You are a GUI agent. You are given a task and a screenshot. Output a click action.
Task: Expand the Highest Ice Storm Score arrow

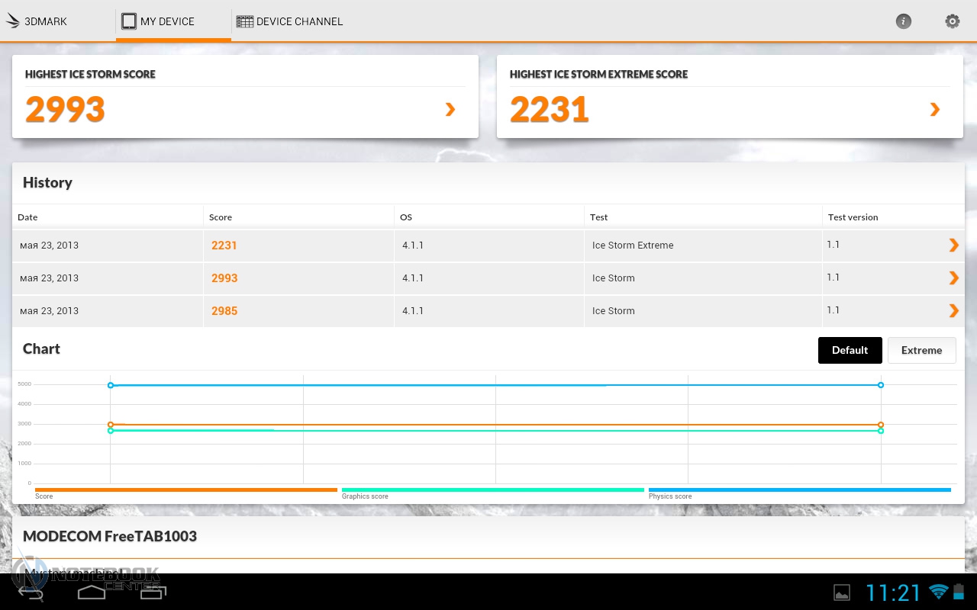pos(450,110)
